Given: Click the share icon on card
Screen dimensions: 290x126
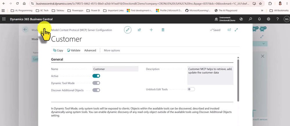Looking at the screenshot, I should point(139,30).
